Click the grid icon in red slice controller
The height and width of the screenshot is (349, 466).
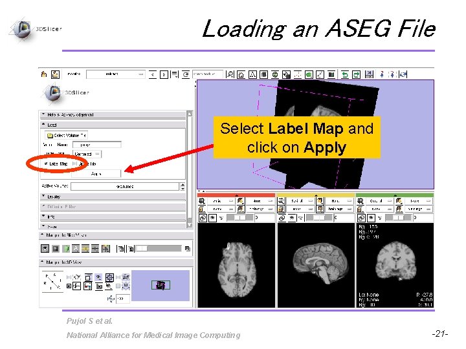click(x=202, y=201)
